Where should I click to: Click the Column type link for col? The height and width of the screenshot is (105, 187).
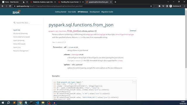click(71, 47)
